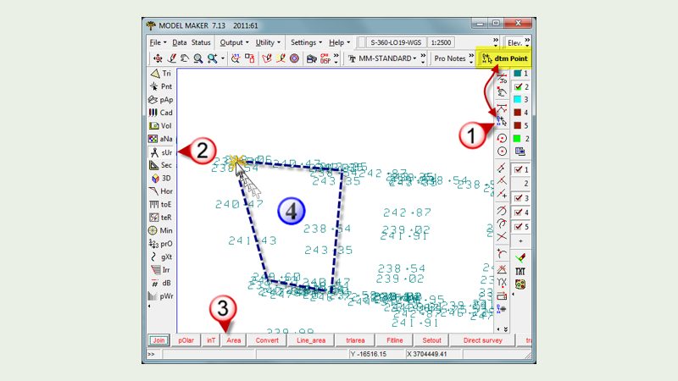Open the zoom tool dropdown arrow
The height and width of the screenshot is (381, 678).
coord(223,58)
